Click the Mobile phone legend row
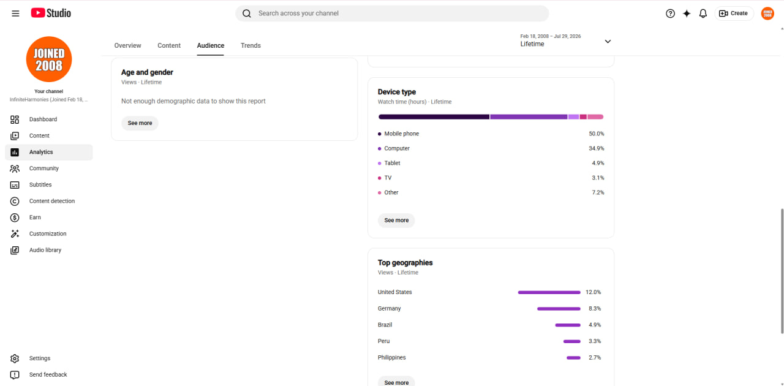784x386 pixels. pos(491,134)
